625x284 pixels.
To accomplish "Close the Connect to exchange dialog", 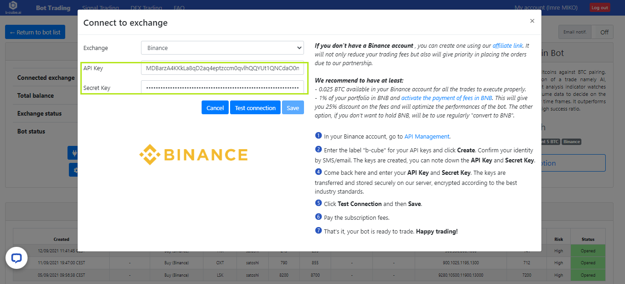I will [532, 21].
